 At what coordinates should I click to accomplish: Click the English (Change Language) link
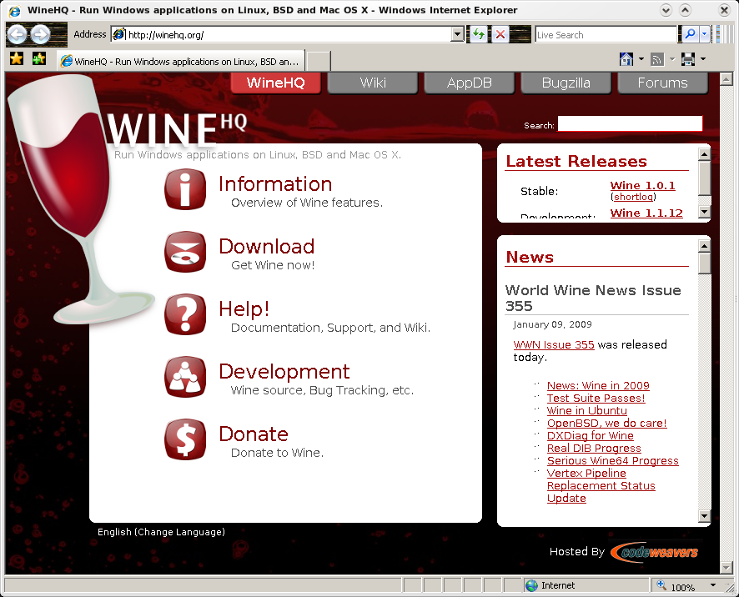(161, 532)
